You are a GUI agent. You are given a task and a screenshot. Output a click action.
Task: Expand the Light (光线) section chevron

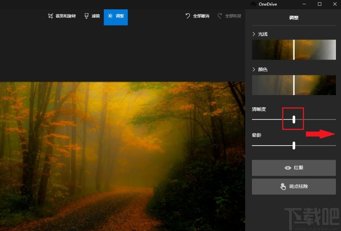(254, 34)
